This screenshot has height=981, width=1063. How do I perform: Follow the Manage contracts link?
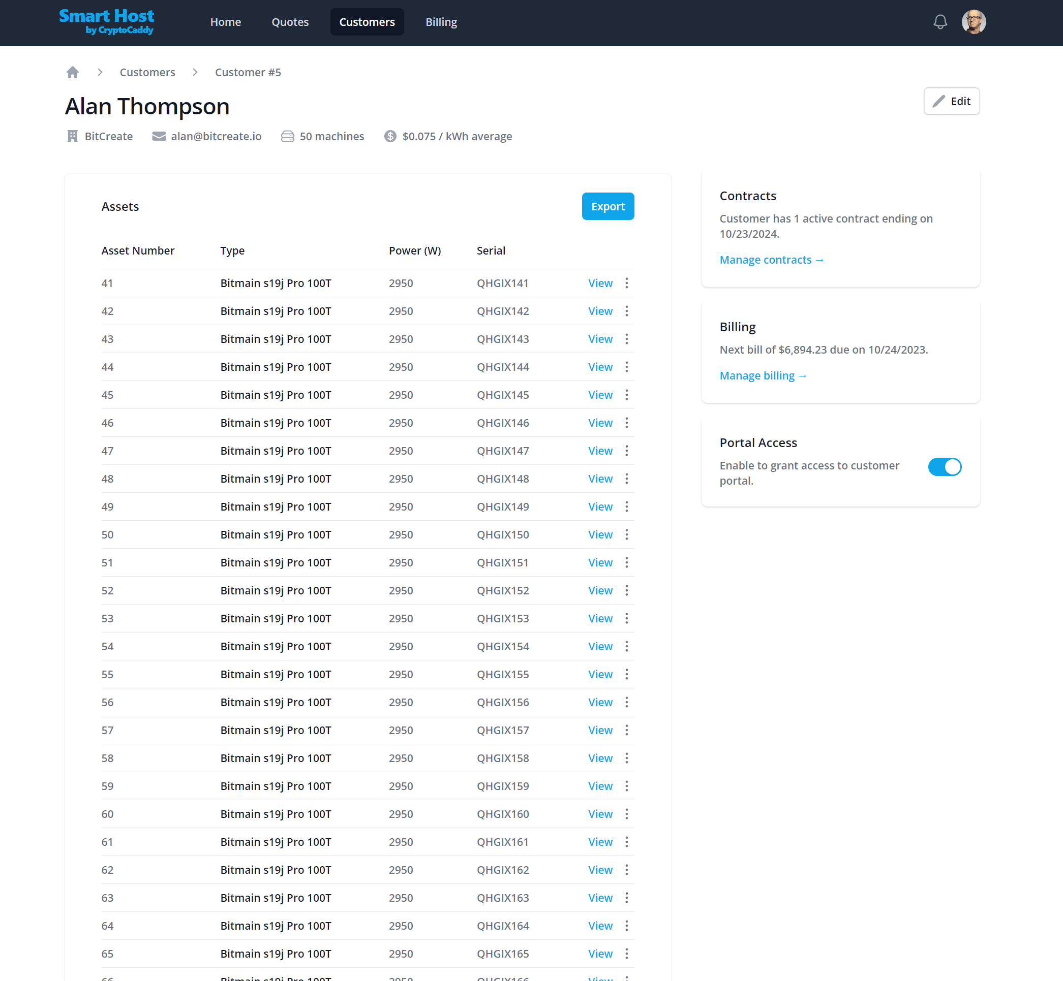(771, 260)
